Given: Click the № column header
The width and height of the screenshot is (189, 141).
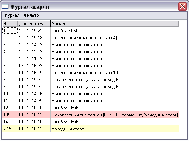Looking at the screenshot, I should click(10, 24).
